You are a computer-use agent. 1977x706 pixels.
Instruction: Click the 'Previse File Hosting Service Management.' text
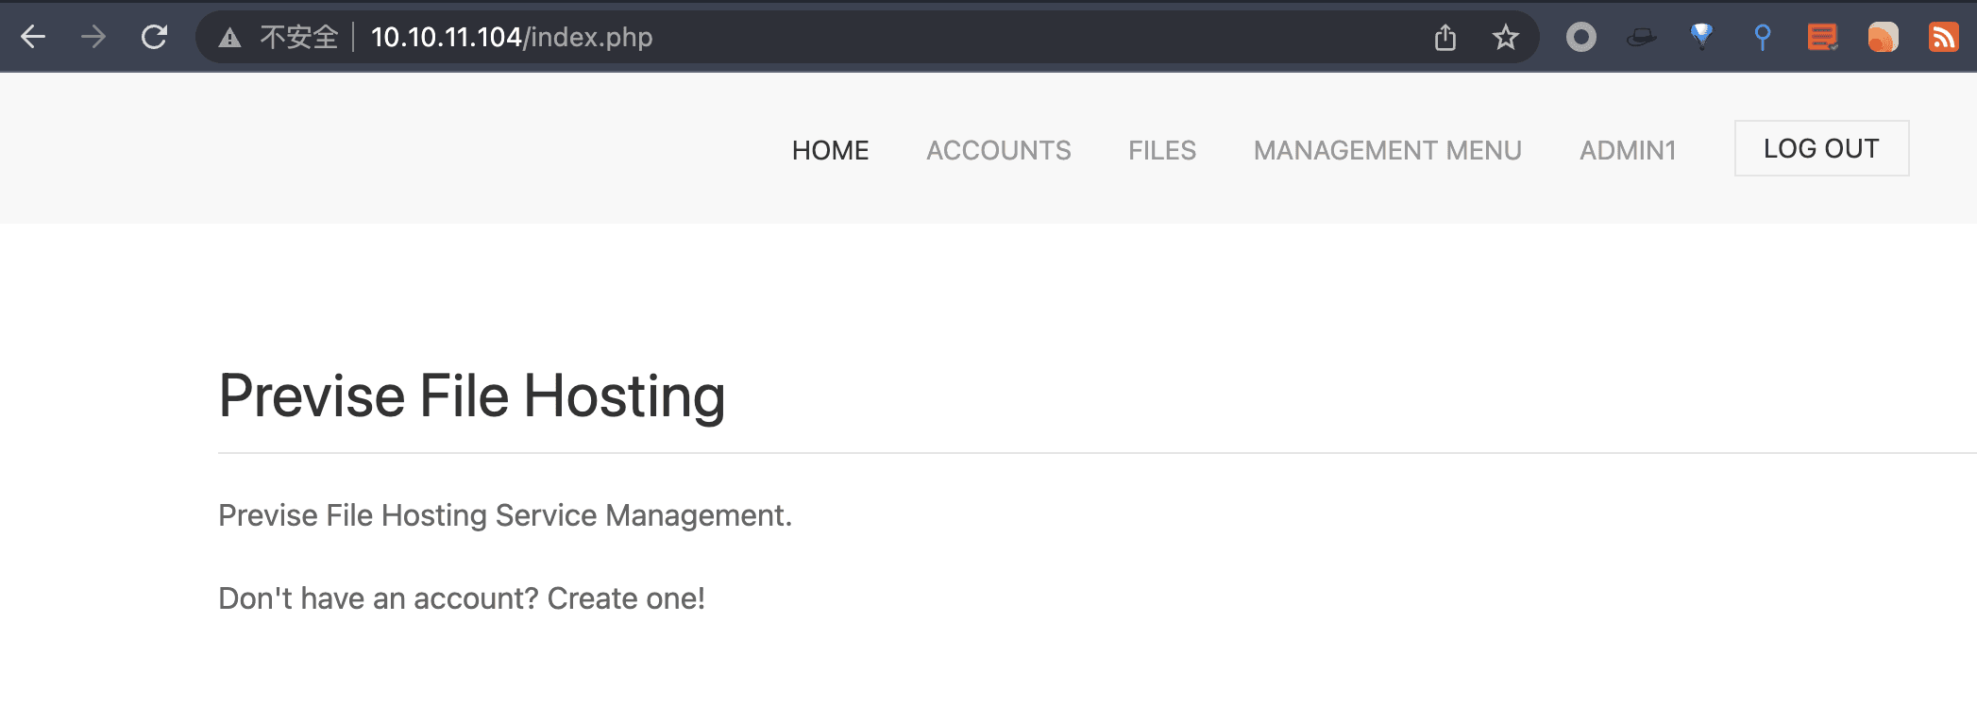pos(505,515)
